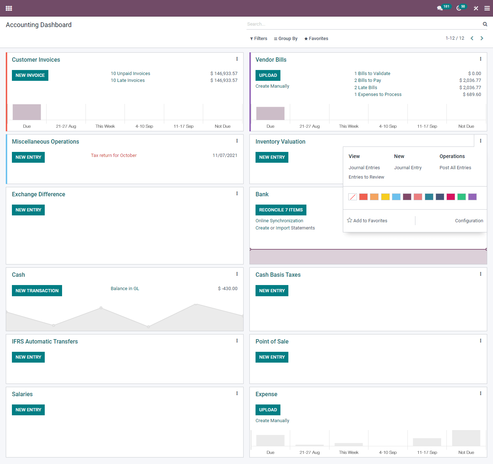The image size is (493, 464).
Task: Open the Favorites dropdown
Action: (x=316, y=38)
